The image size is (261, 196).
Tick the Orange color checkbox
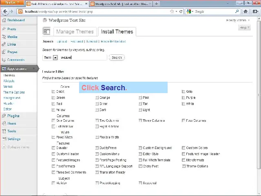point(97,98)
